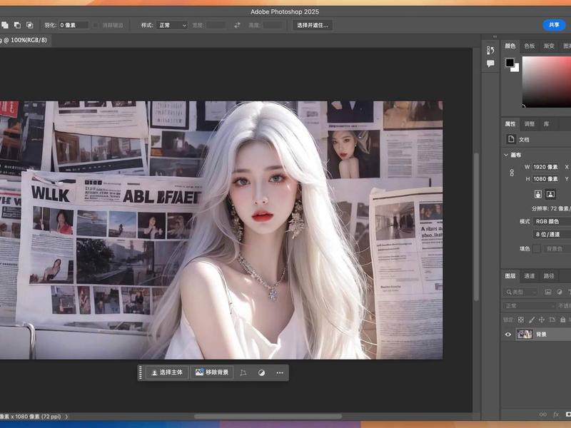Click the canvas H 1080 像素 field
The height and width of the screenshot is (428, 571).
coord(545,179)
